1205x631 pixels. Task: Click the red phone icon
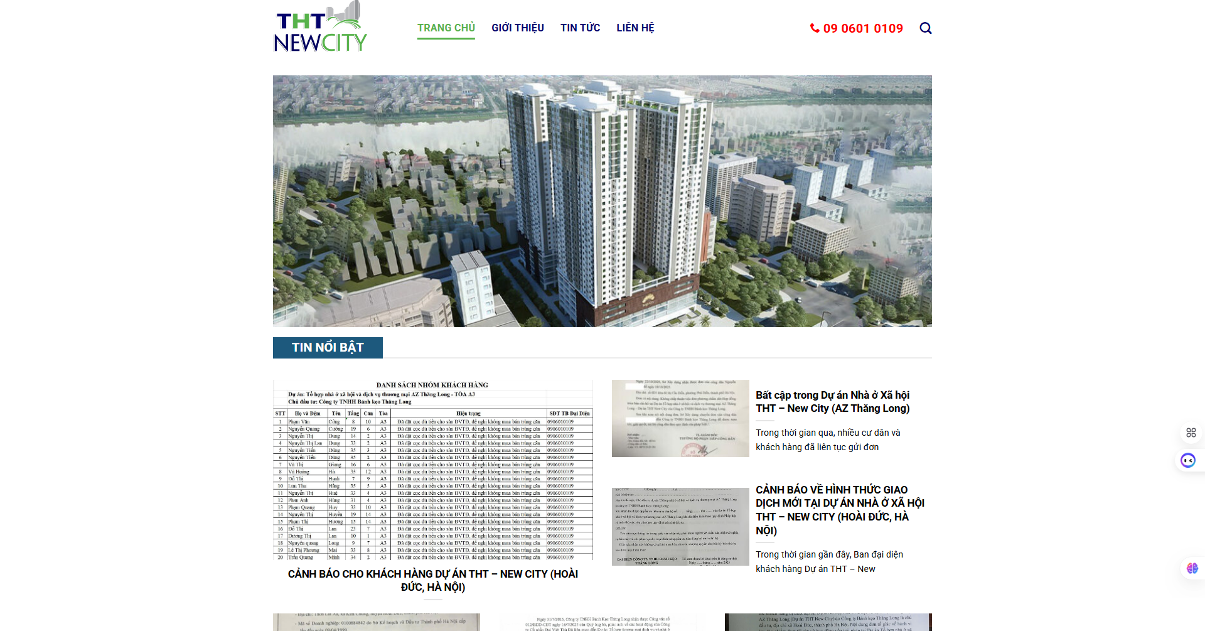pos(815,28)
